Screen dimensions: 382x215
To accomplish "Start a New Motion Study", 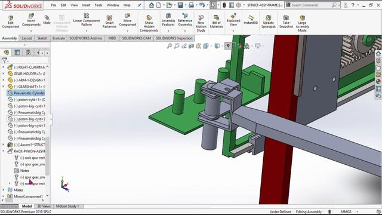I will click(201, 23).
